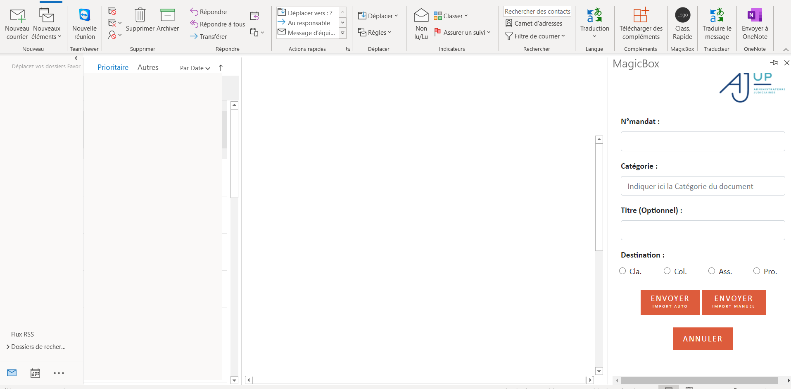Collapse the folder pane arrow

[x=76, y=58]
